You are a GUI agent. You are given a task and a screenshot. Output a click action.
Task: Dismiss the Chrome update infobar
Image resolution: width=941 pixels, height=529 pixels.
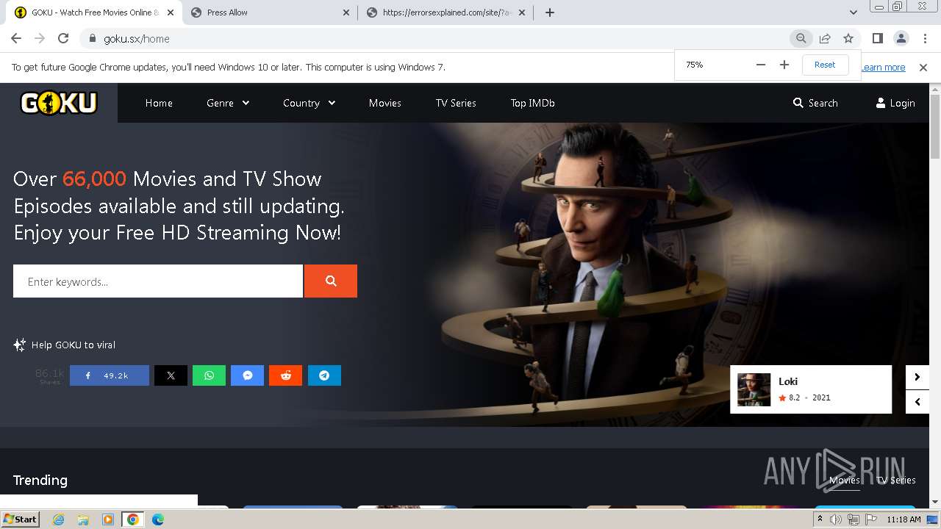click(923, 68)
